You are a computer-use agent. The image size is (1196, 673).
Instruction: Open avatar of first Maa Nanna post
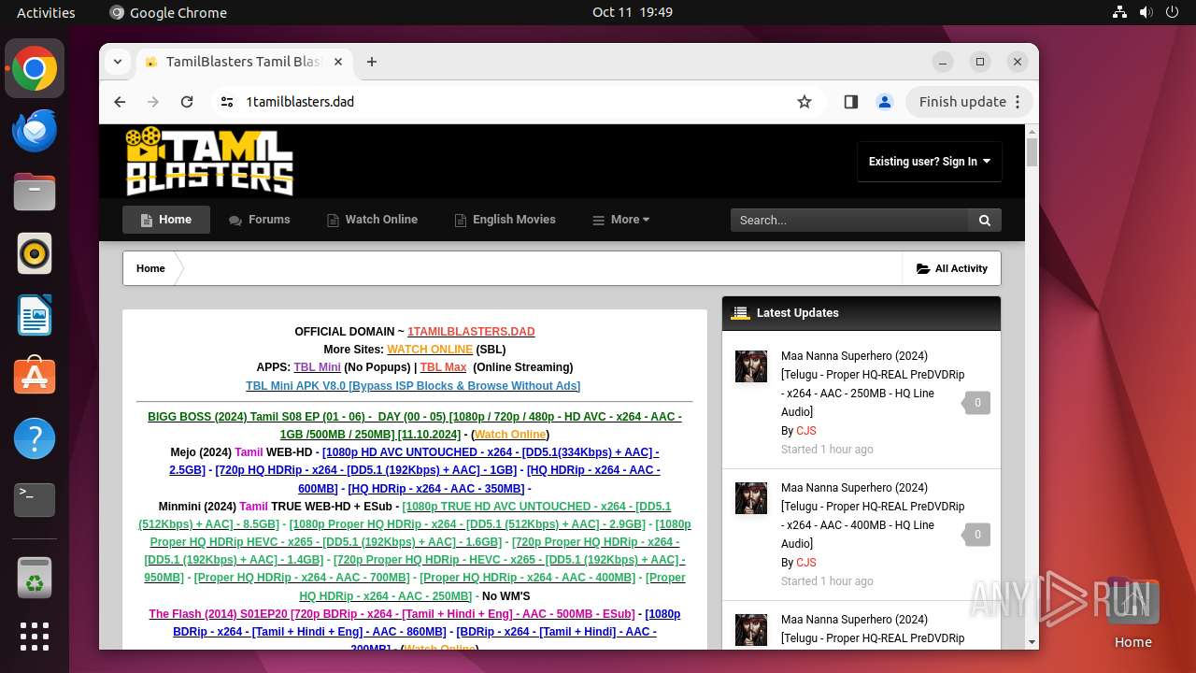pos(751,366)
